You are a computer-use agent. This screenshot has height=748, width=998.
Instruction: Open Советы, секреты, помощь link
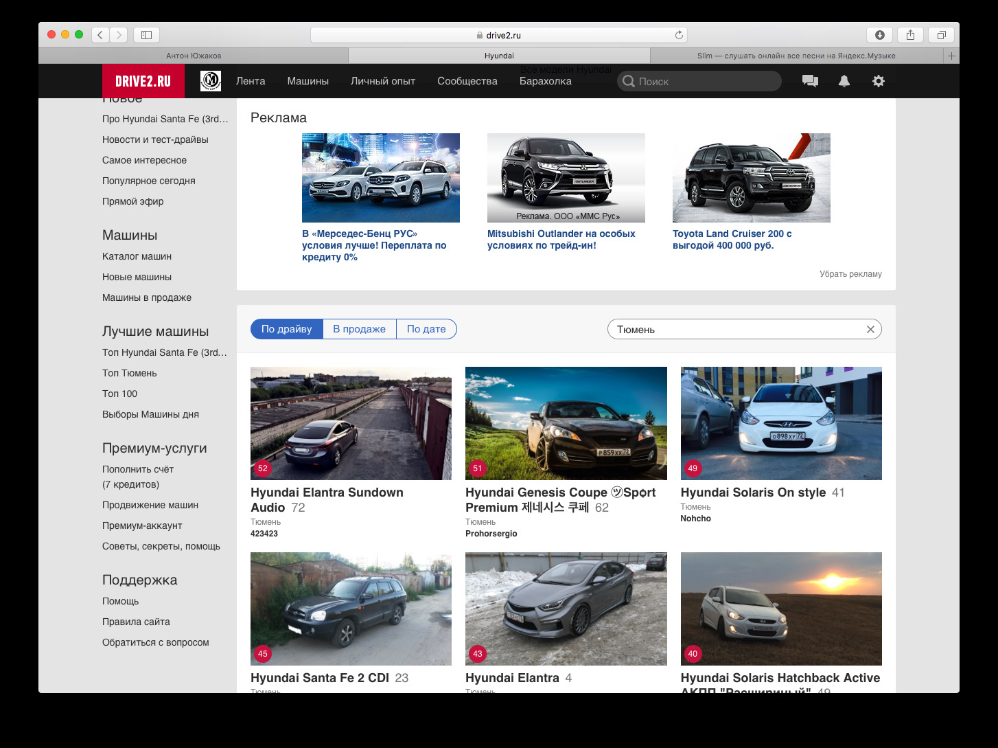point(161,546)
